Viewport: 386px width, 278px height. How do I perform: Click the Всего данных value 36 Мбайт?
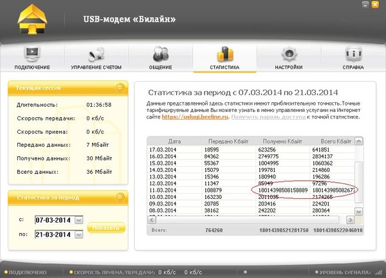(x=99, y=172)
